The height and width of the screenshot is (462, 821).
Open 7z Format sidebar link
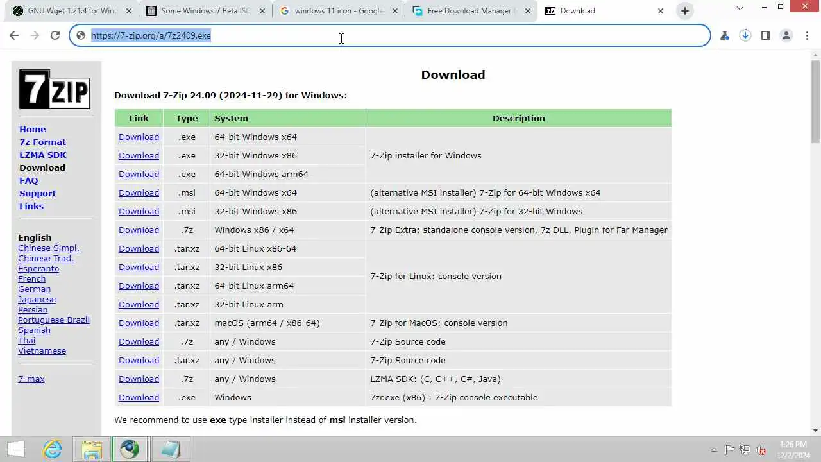(x=42, y=142)
